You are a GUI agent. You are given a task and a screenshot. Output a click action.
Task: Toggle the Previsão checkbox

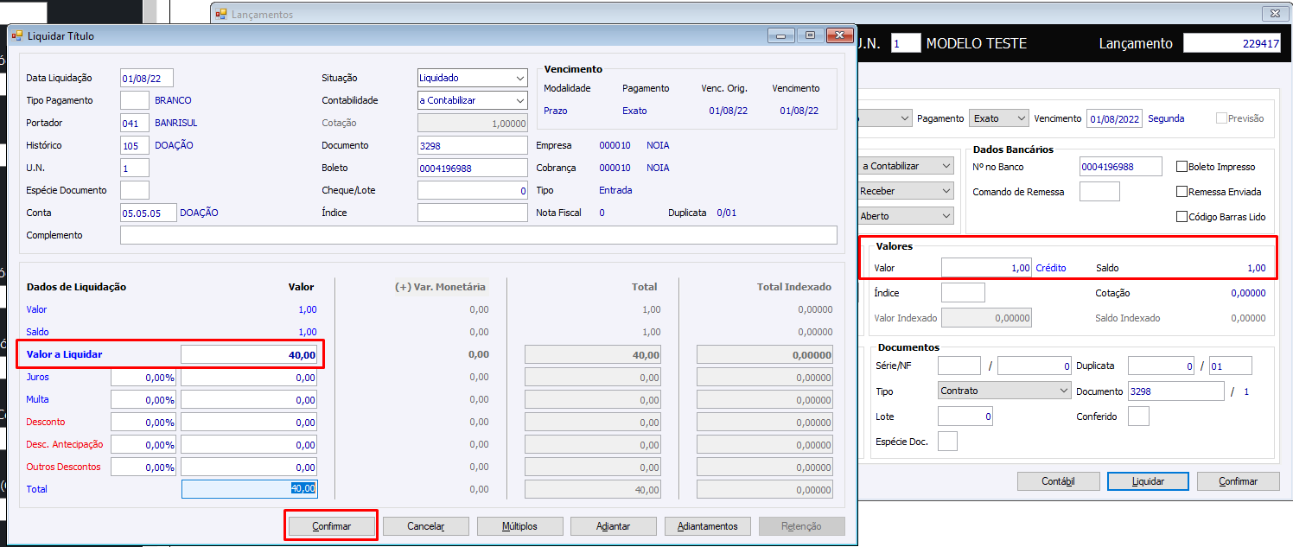[1220, 118]
